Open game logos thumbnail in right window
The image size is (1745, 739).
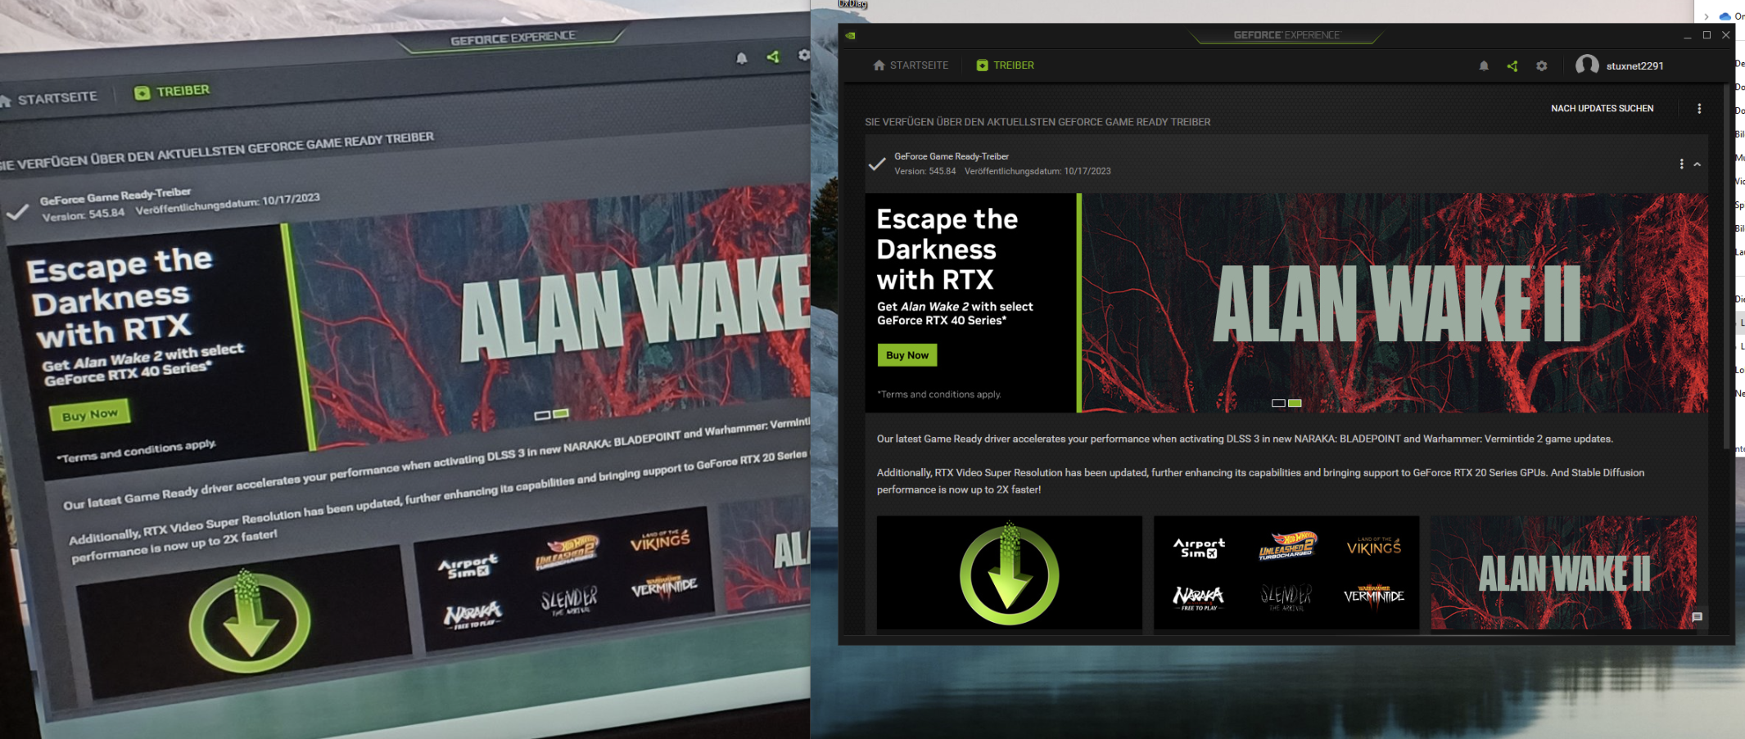[x=1286, y=573]
